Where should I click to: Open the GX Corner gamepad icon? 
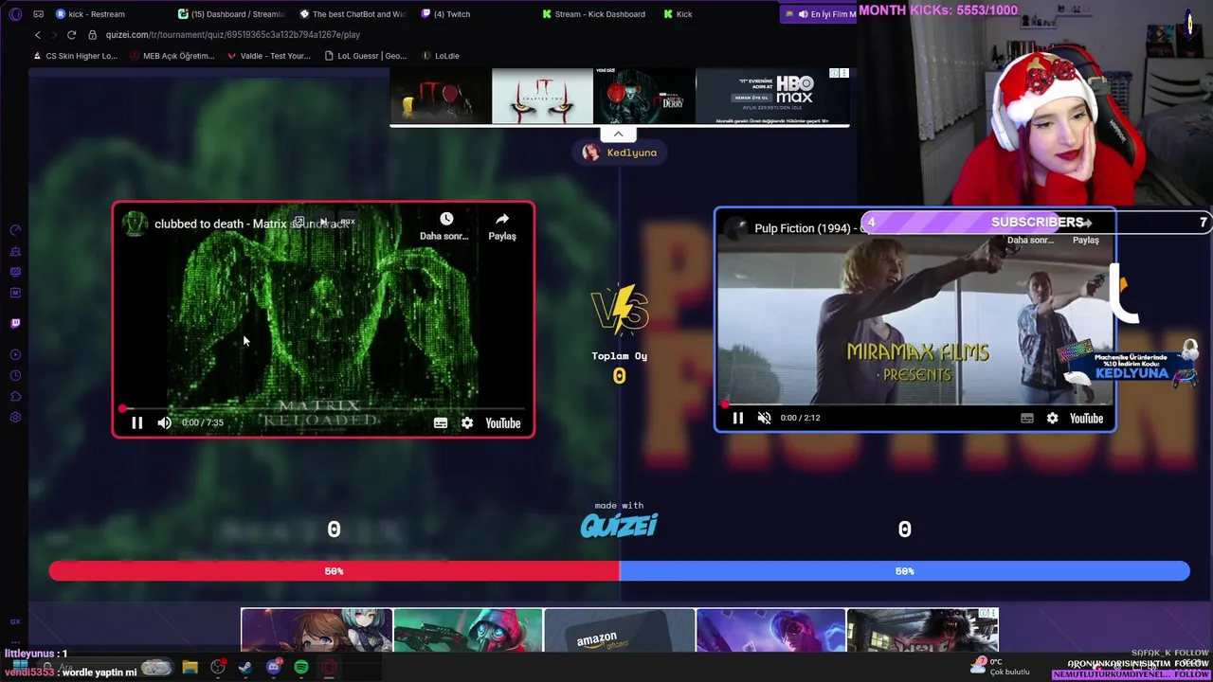[38, 14]
